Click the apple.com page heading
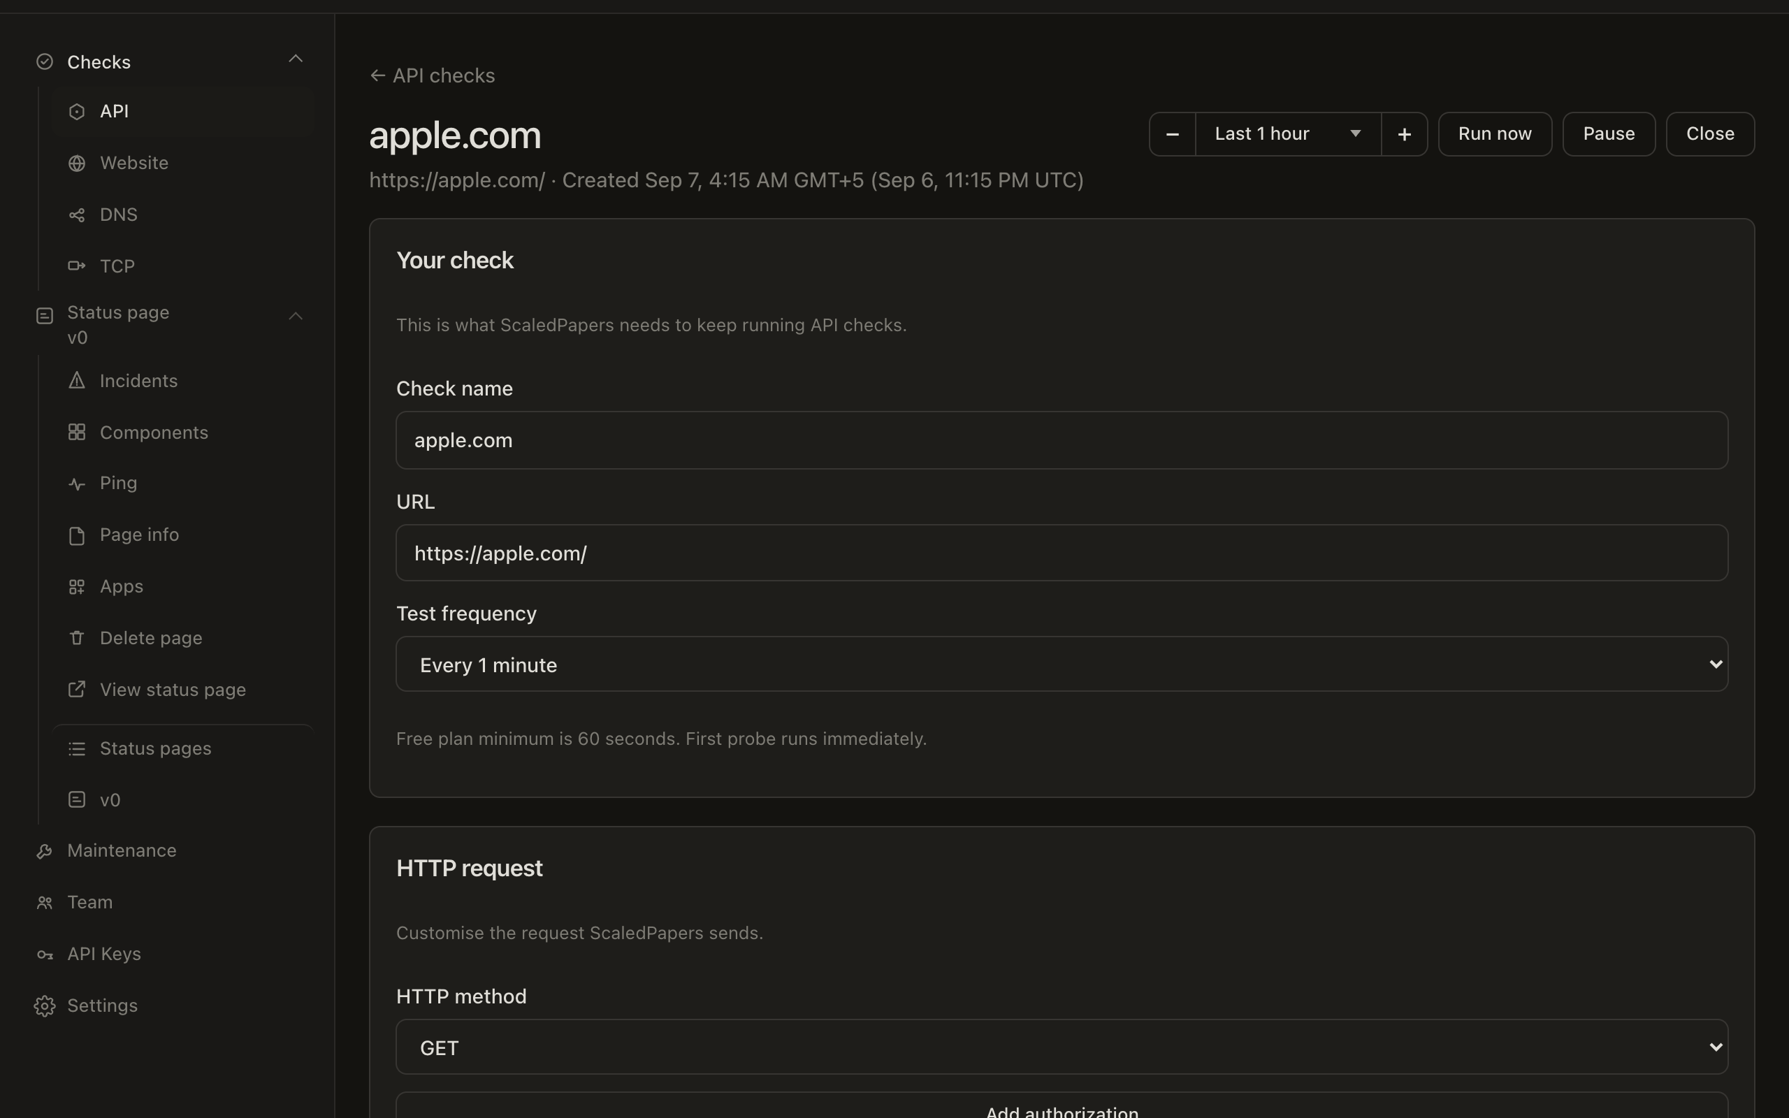 point(456,136)
